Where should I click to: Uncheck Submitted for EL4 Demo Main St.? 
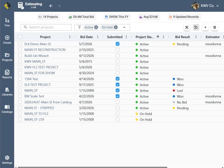coord(118,44)
